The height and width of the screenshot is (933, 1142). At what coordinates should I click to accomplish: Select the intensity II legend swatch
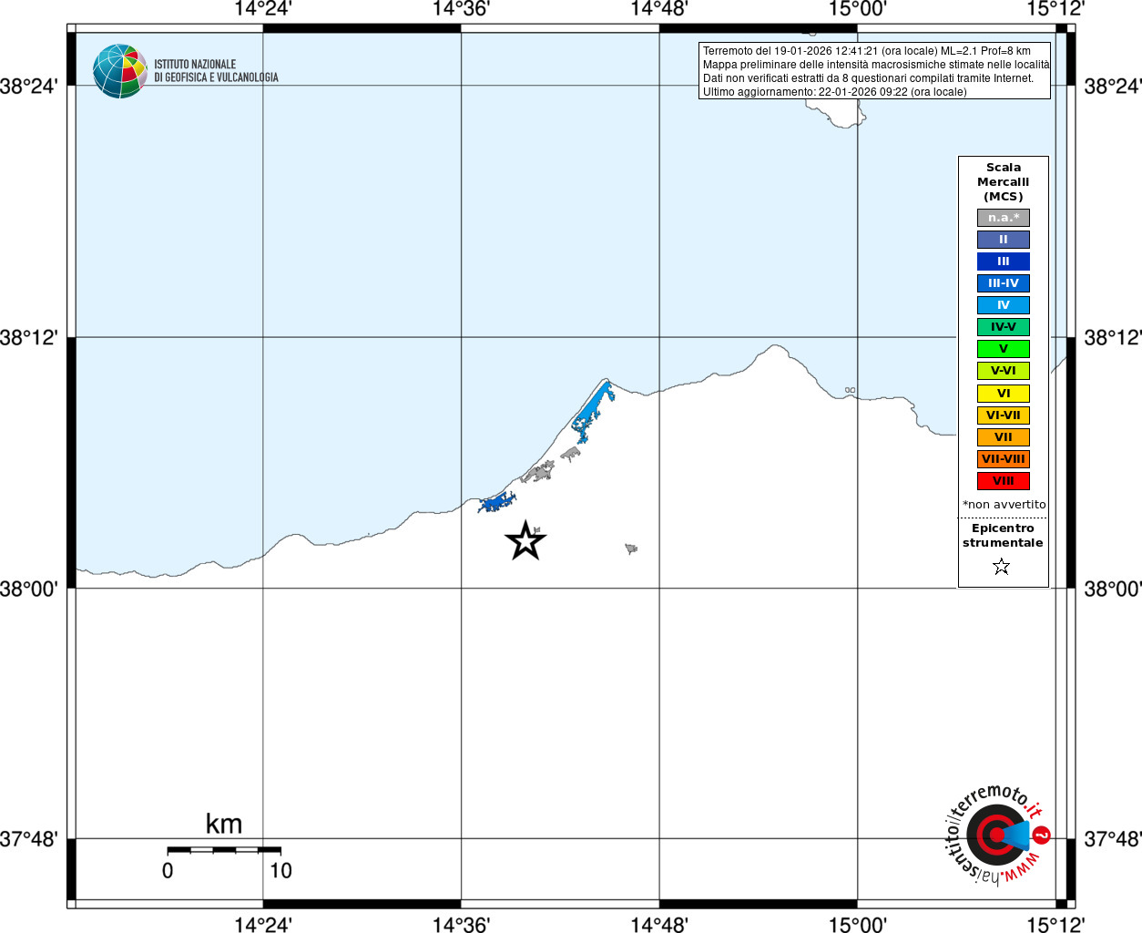pos(1004,240)
